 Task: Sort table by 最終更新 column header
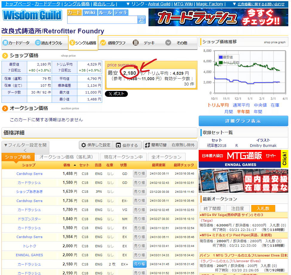point(159,165)
